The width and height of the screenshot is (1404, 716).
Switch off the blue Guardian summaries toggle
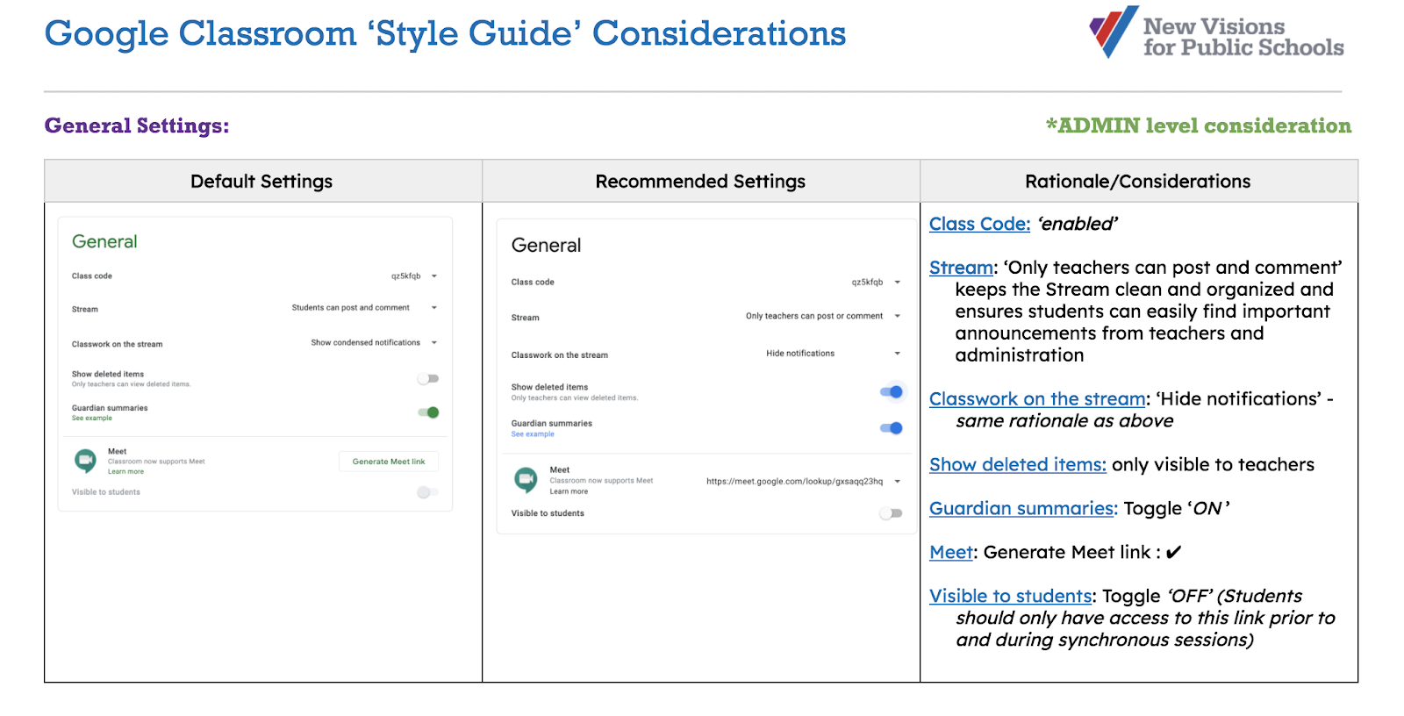pyautogui.click(x=891, y=428)
